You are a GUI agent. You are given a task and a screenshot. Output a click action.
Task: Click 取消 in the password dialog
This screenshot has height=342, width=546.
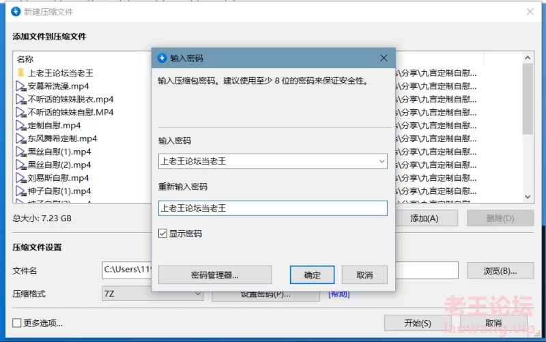pyautogui.click(x=364, y=275)
